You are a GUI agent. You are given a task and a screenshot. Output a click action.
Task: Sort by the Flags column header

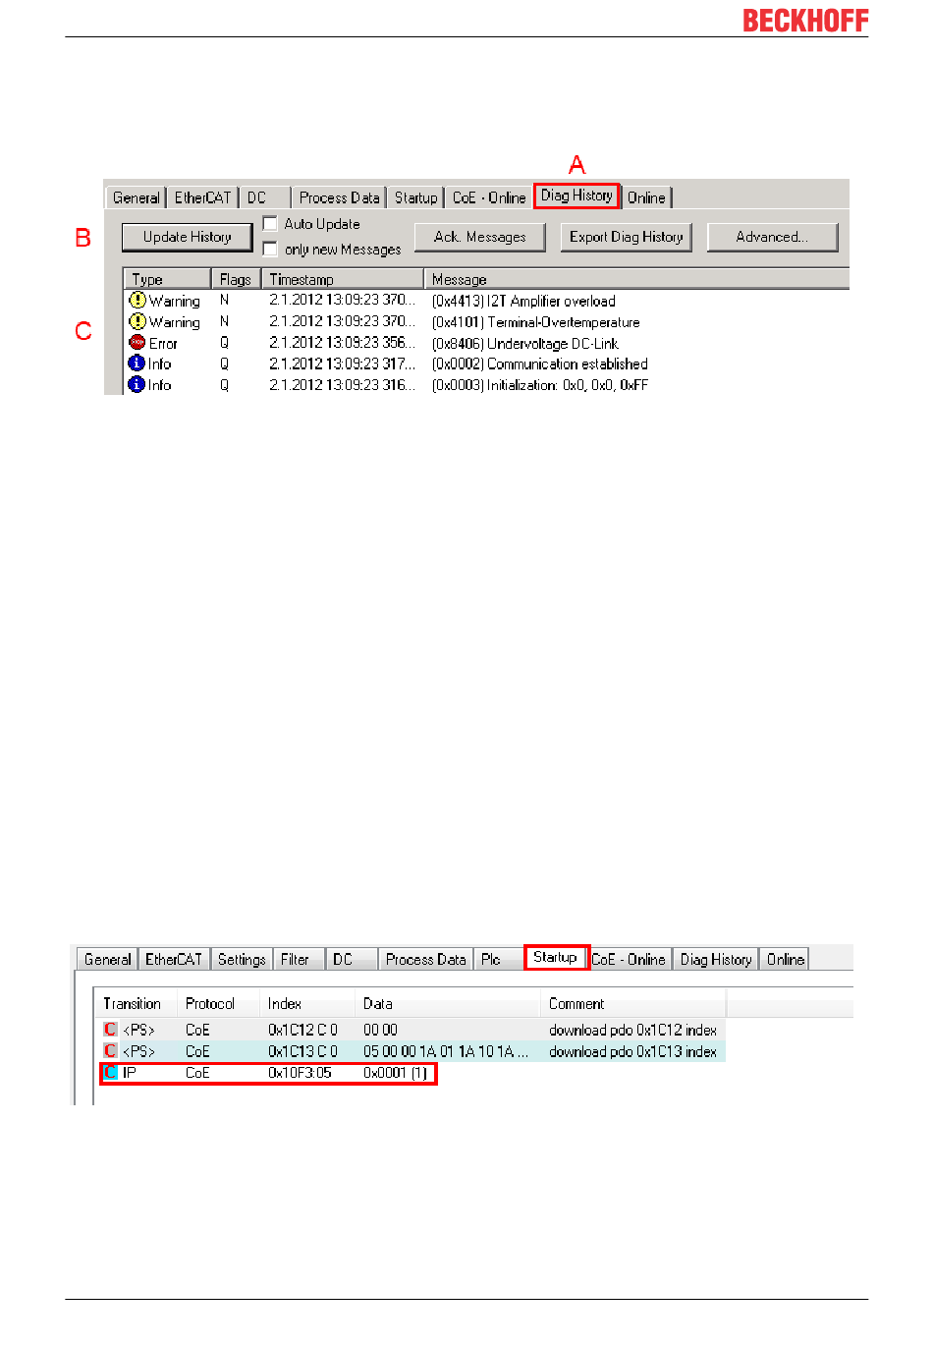tap(236, 279)
